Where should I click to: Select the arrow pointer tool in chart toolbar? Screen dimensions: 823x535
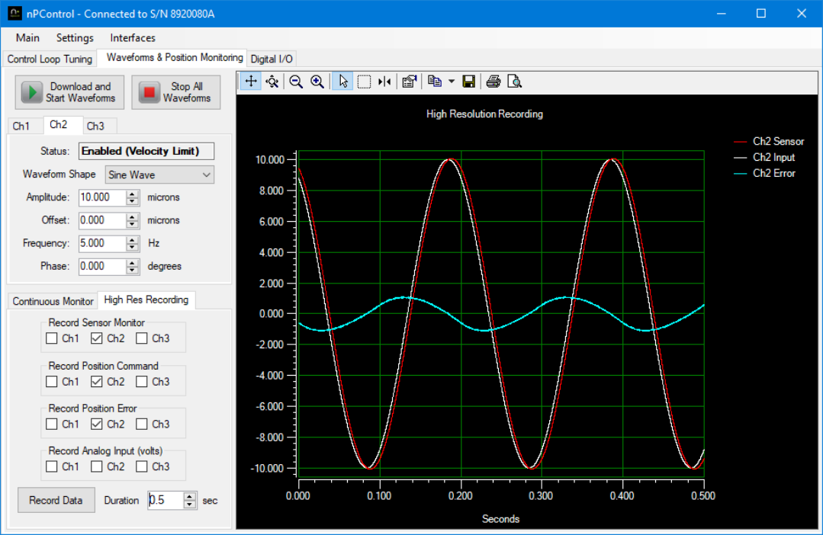342,82
